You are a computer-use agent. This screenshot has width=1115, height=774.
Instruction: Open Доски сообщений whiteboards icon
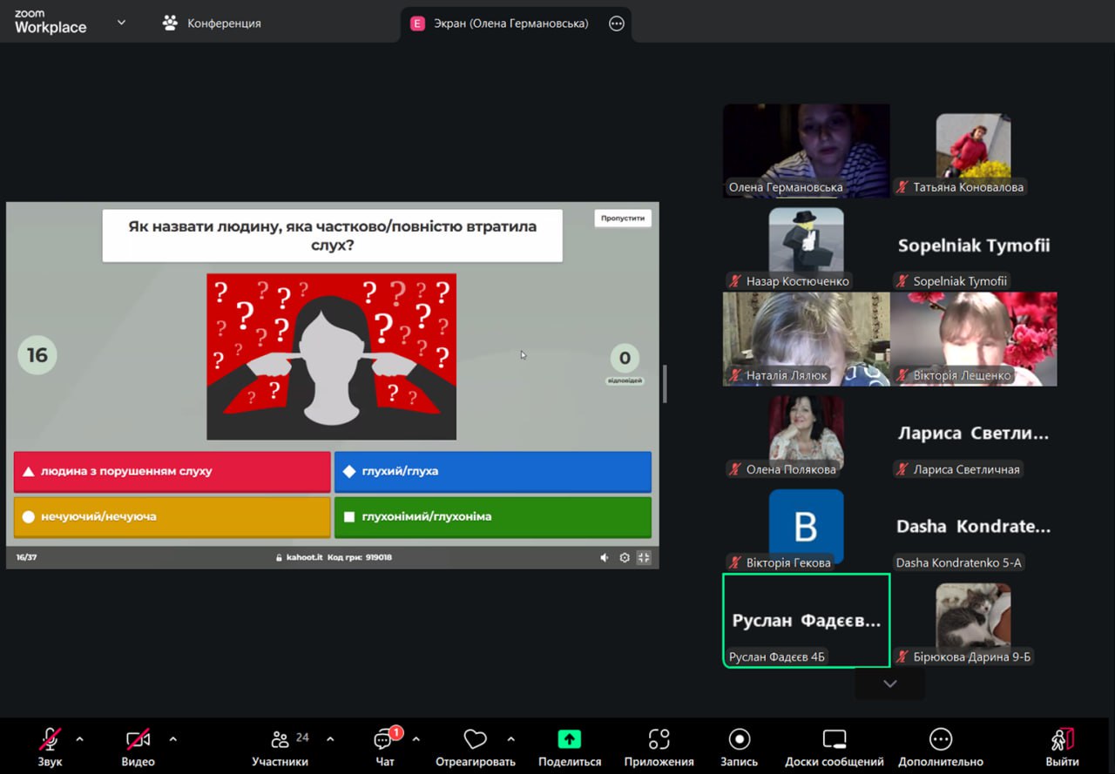click(x=834, y=740)
